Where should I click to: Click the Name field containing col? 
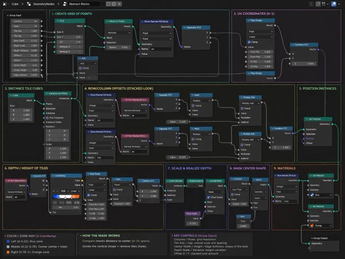(105, 120)
